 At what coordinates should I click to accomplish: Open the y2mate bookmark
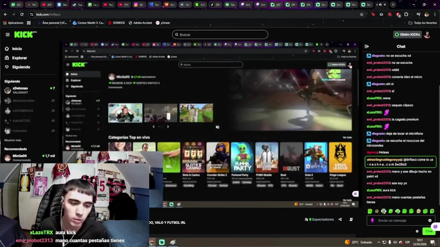pyautogui.click(x=163, y=23)
